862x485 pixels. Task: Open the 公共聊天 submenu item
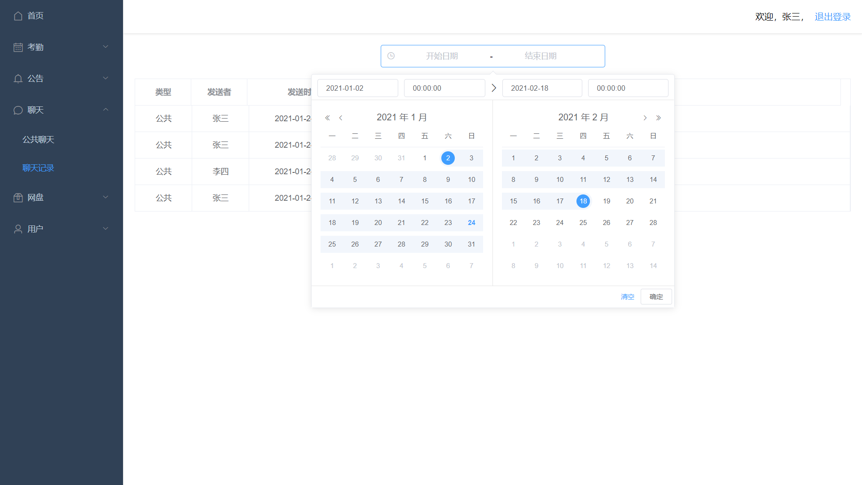[x=38, y=140]
